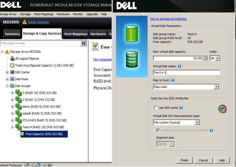Open help icon next to Map to host
Viewport: 236px width, 167px height.
click(x=173, y=80)
